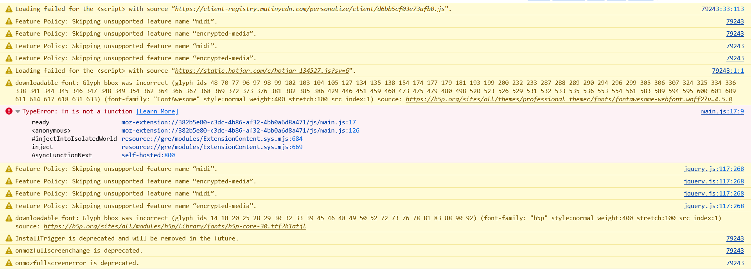Open the Learn More link for TypeError
The height and width of the screenshot is (269, 751).
(157, 111)
